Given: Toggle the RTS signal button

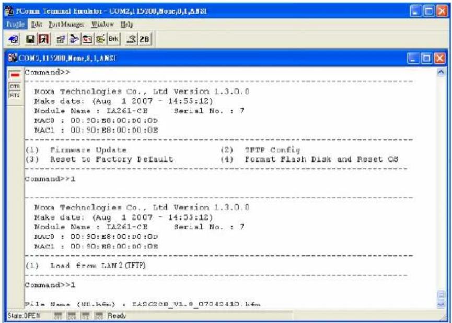Looking at the screenshot, I should point(15,95).
